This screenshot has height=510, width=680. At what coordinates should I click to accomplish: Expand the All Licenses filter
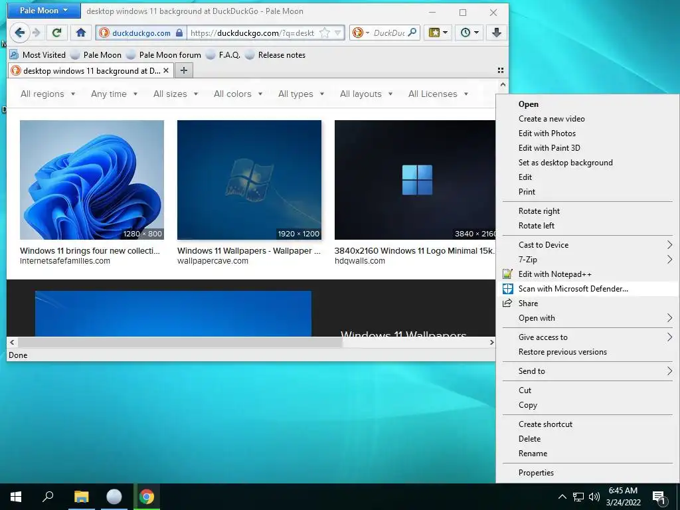[x=438, y=94]
